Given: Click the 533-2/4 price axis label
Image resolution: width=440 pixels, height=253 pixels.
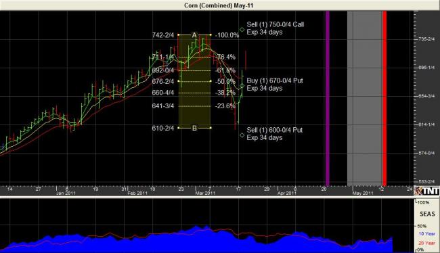Looking at the screenshot, I should pos(426,181).
